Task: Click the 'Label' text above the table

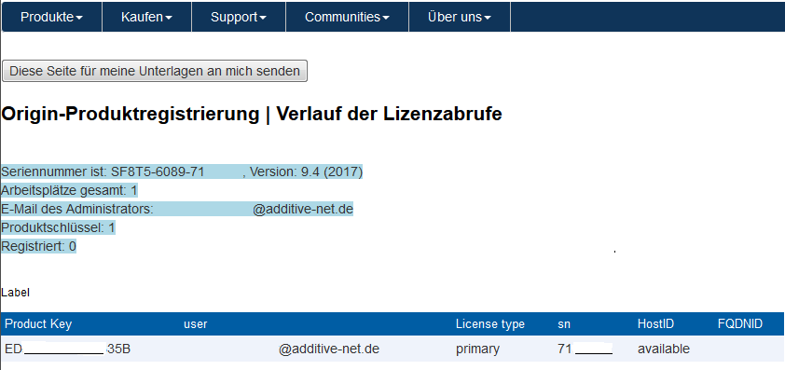Action: (16, 293)
